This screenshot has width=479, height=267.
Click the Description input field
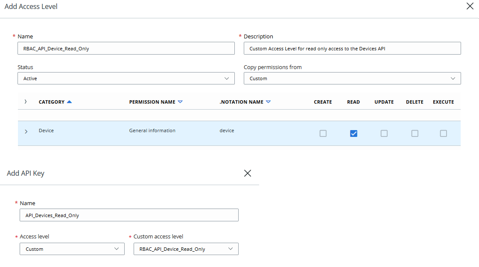point(352,49)
